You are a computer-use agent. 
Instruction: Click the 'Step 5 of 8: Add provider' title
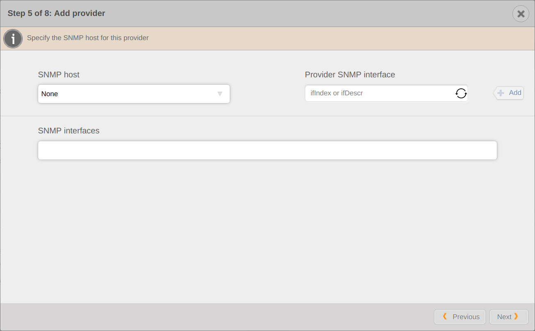click(x=56, y=14)
